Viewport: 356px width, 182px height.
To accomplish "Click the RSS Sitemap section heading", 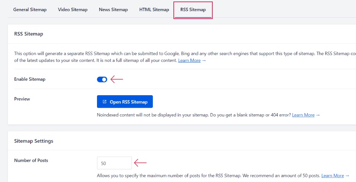I will (29, 34).
